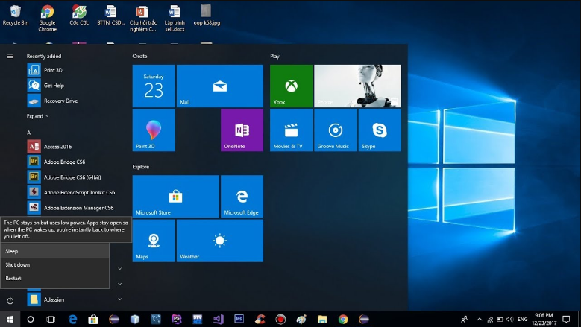Image resolution: width=581 pixels, height=327 pixels.
Task: Select Restart from the power menu
Action: [x=55, y=278]
